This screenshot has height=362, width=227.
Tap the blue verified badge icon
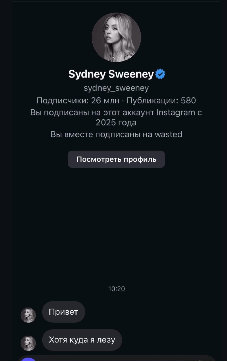click(x=160, y=74)
